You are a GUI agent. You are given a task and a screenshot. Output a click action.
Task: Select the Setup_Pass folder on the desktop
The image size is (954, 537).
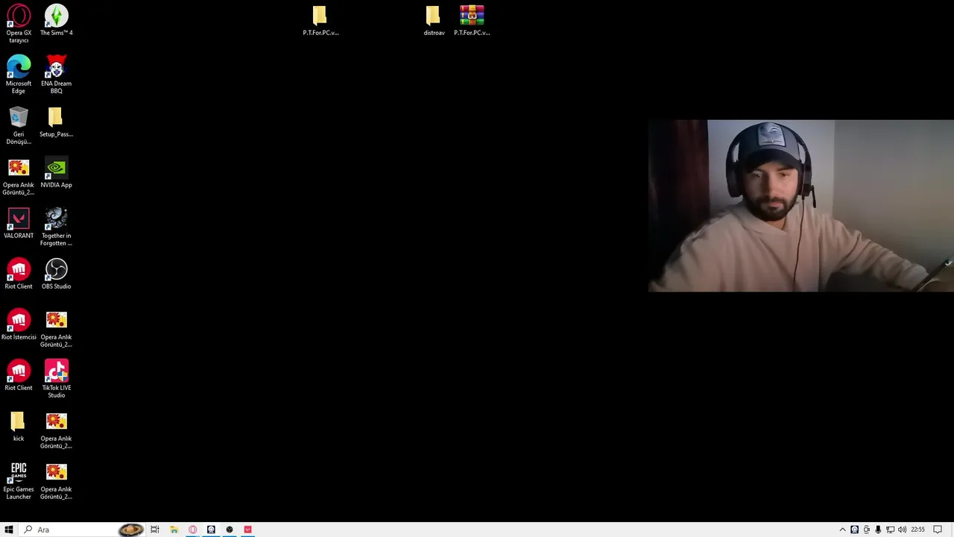[56, 122]
